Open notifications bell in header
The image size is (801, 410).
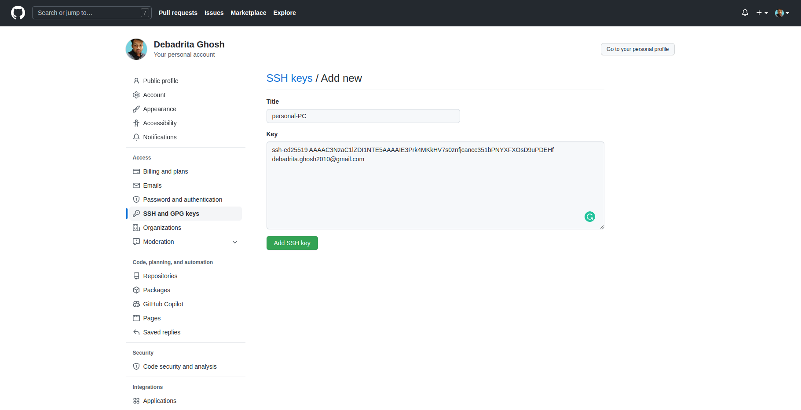coord(745,13)
